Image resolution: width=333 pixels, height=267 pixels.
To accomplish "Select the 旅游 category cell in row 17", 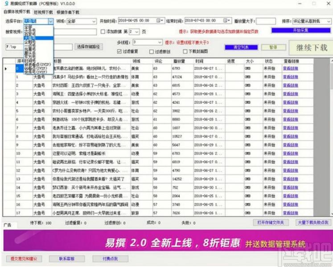I will [x=141, y=213].
